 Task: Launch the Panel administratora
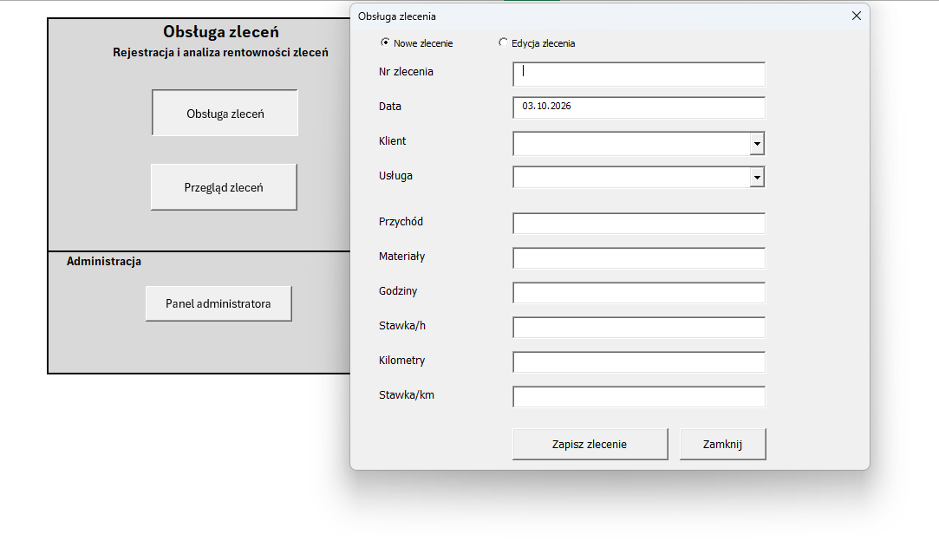tap(218, 303)
